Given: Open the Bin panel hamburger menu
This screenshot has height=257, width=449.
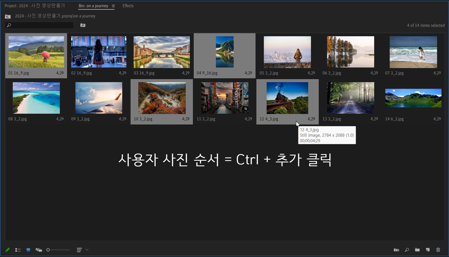Looking at the screenshot, I should click(x=114, y=6).
